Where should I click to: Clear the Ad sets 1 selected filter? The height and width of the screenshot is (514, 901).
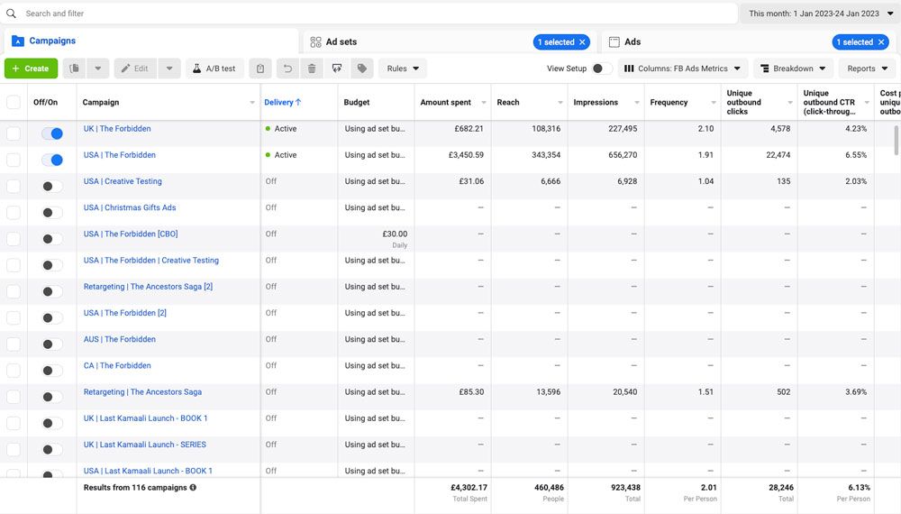[583, 42]
